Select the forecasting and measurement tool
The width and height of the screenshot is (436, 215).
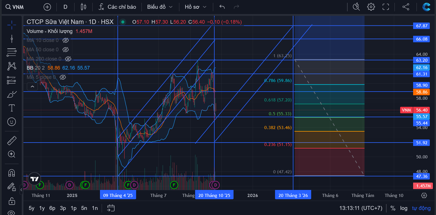[x=12, y=80]
